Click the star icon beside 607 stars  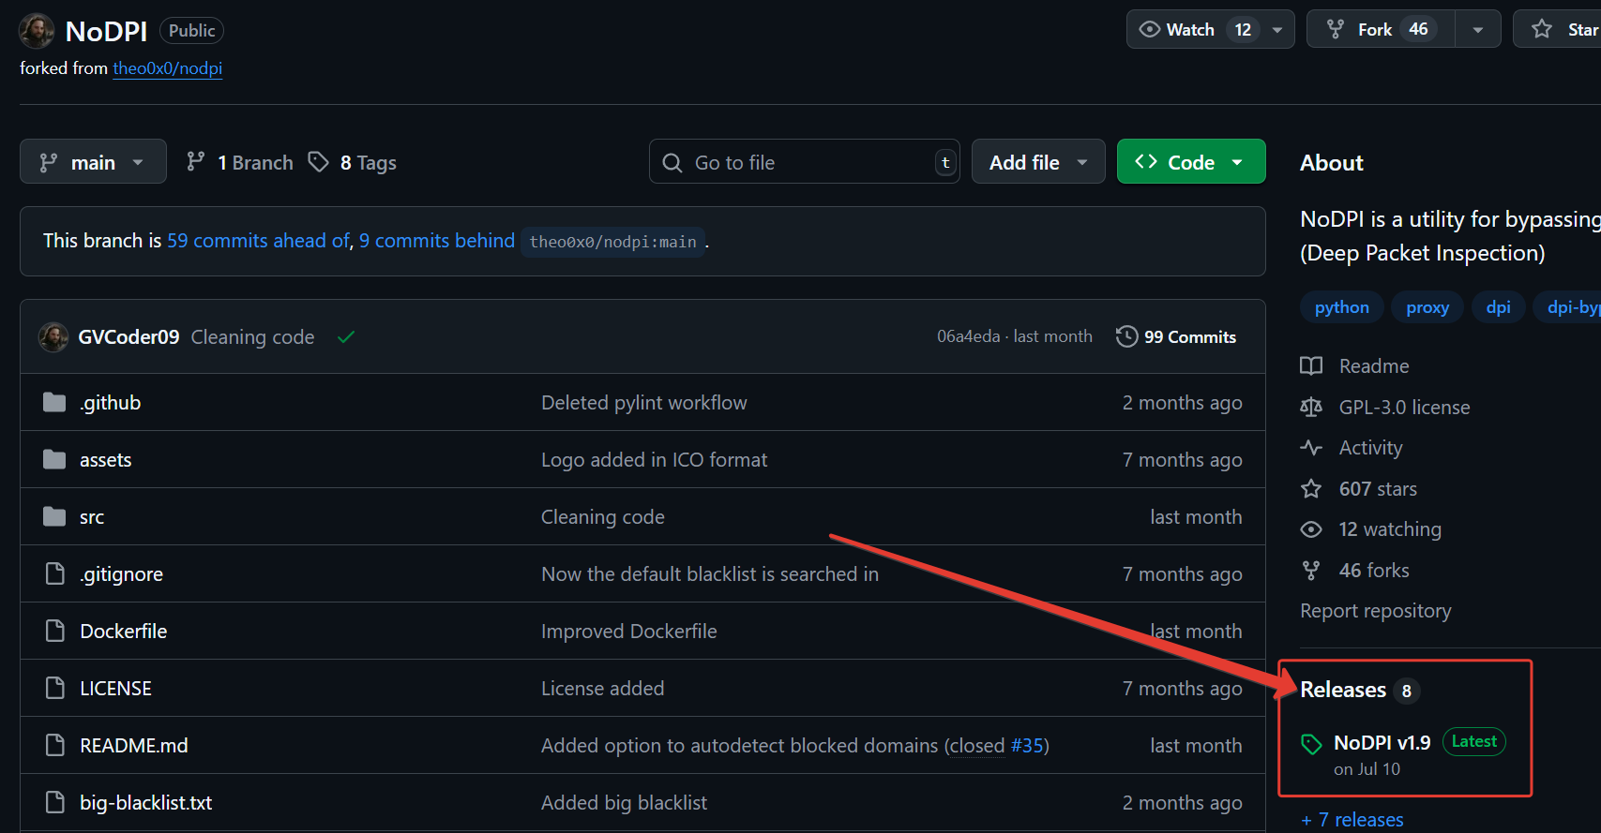point(1311,489)
